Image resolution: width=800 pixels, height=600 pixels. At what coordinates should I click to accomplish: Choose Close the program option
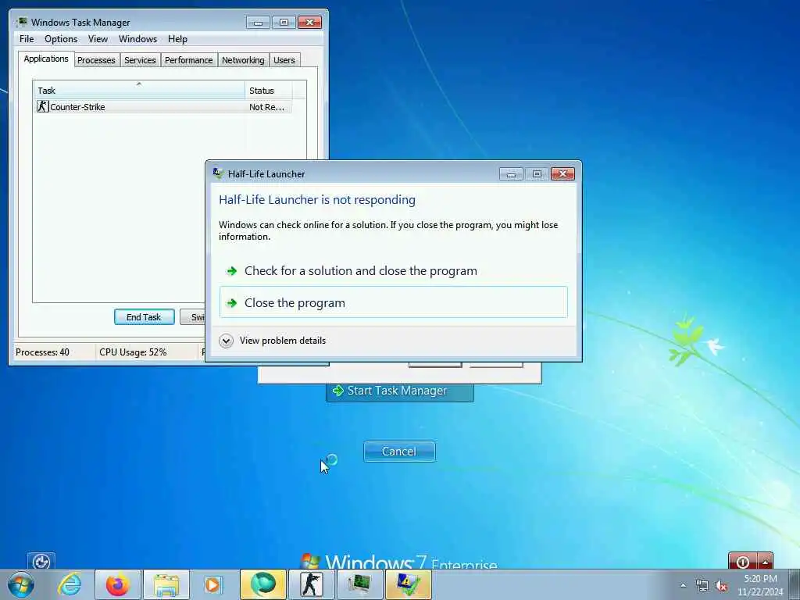click(x=394, y=302)
